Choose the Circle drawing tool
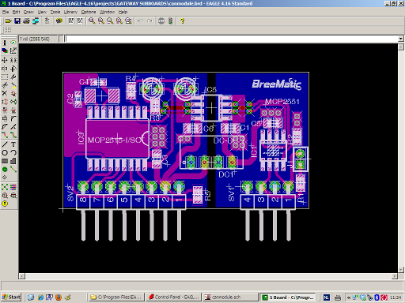Image resolution: width=405 pixels, height=303 pixels. tap(5, 153)
